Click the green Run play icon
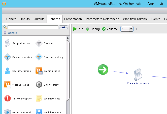 pos(75,29)
